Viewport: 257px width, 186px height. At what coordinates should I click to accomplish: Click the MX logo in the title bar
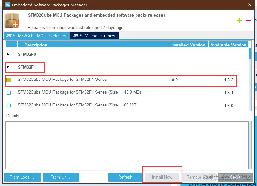[x=7, y=5]
